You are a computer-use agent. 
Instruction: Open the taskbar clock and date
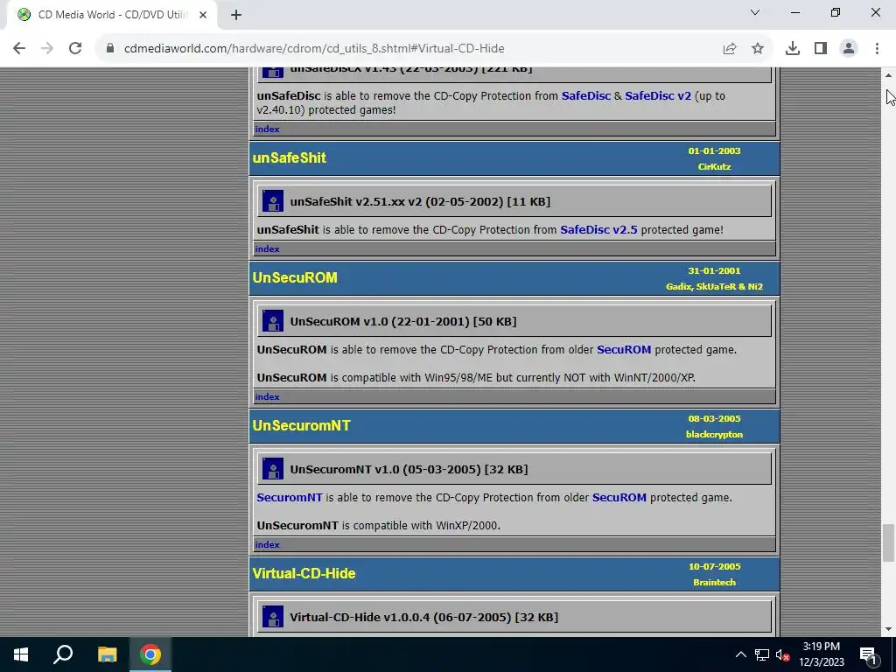tap(821, 654)
